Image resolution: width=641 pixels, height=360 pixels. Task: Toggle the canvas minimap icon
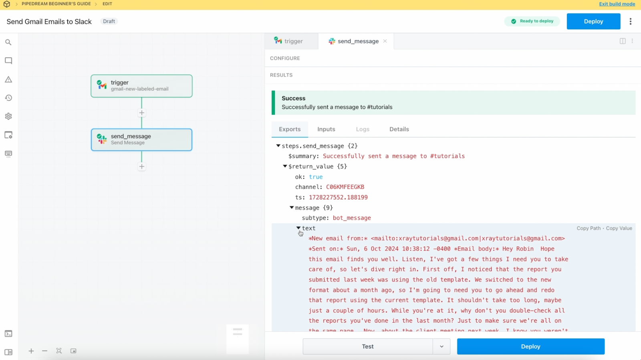[x=73, y=351]
